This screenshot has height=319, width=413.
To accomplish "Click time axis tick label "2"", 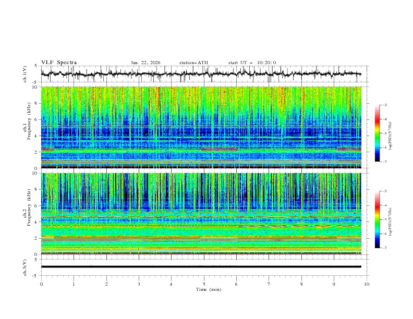I will pos(106,284).
